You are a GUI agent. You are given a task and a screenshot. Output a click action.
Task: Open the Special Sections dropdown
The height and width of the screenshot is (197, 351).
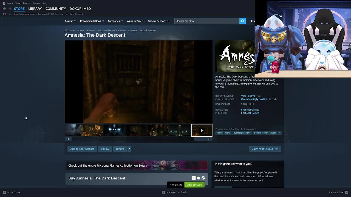(x=158, y=21)
